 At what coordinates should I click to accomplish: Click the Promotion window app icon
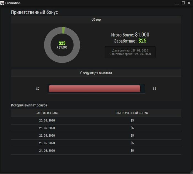click(2, 3)
